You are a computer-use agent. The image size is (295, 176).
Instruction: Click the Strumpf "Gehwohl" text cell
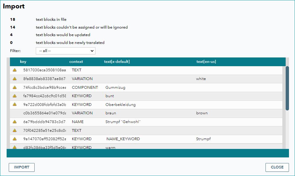[x=123, y=122]
